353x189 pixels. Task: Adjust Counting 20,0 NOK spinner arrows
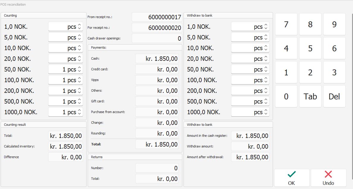[x=79, y=59]
